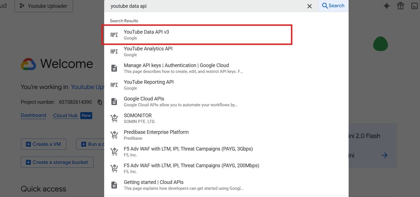Click the Youtube Uploader project name link

pyautogui.click(x=87, y=87)
